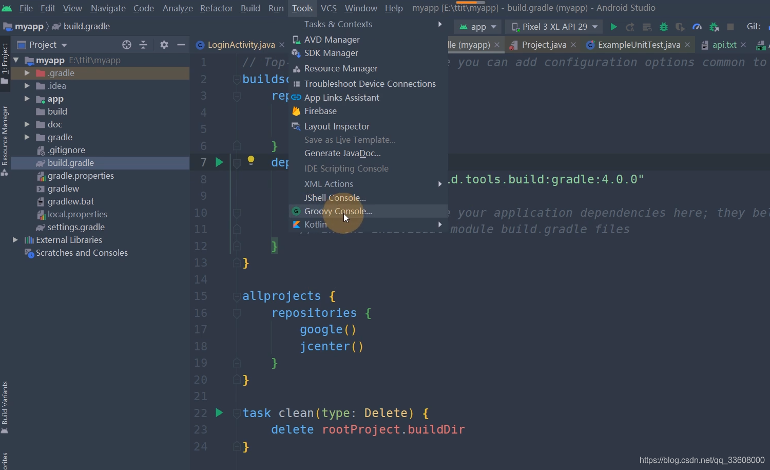Run the app with green play button

click(x=613, y=27)
